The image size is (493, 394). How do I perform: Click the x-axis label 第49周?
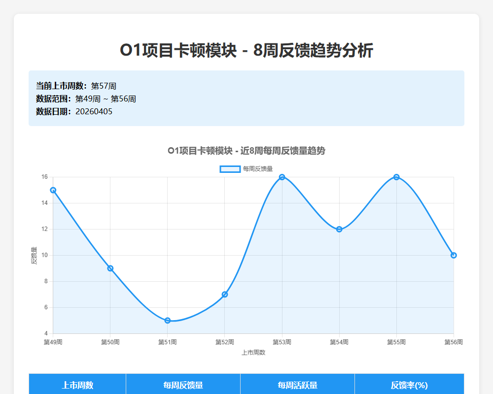(53, 342)
